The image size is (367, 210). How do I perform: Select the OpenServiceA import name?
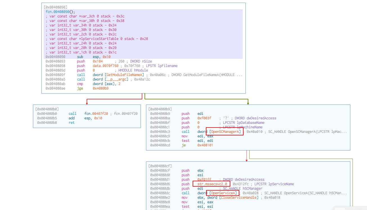(x=223, y=193)
